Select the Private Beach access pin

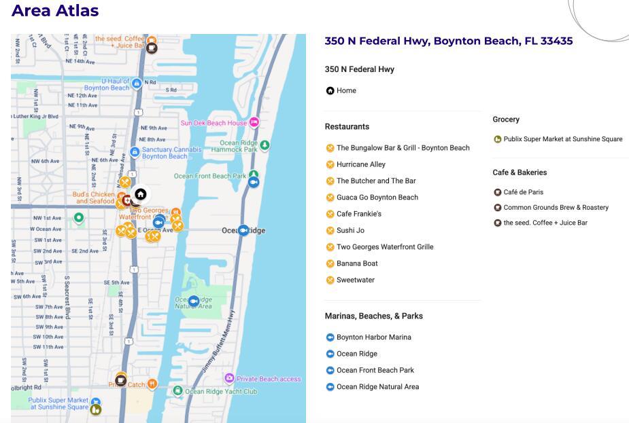[x=229, y=378]
